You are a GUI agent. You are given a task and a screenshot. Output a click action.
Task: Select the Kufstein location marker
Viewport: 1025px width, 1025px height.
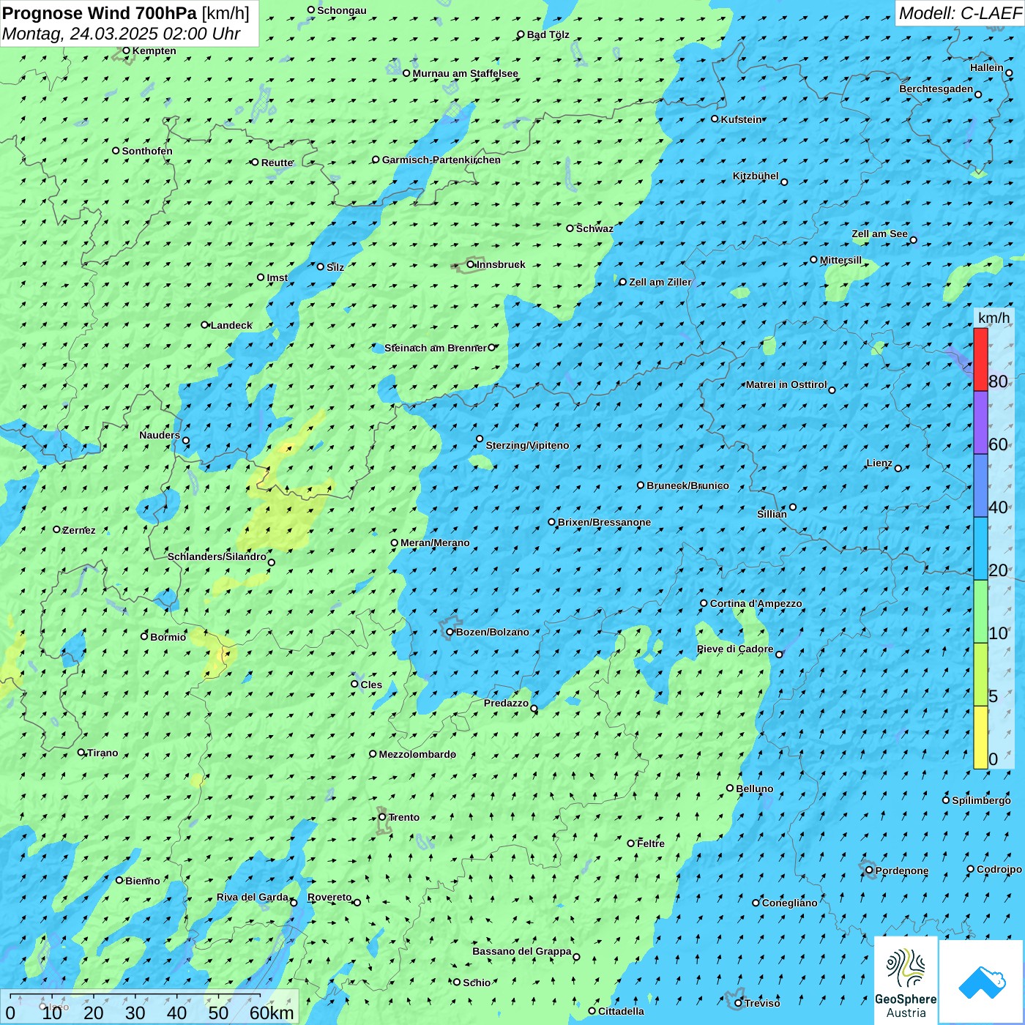point(715,119)
